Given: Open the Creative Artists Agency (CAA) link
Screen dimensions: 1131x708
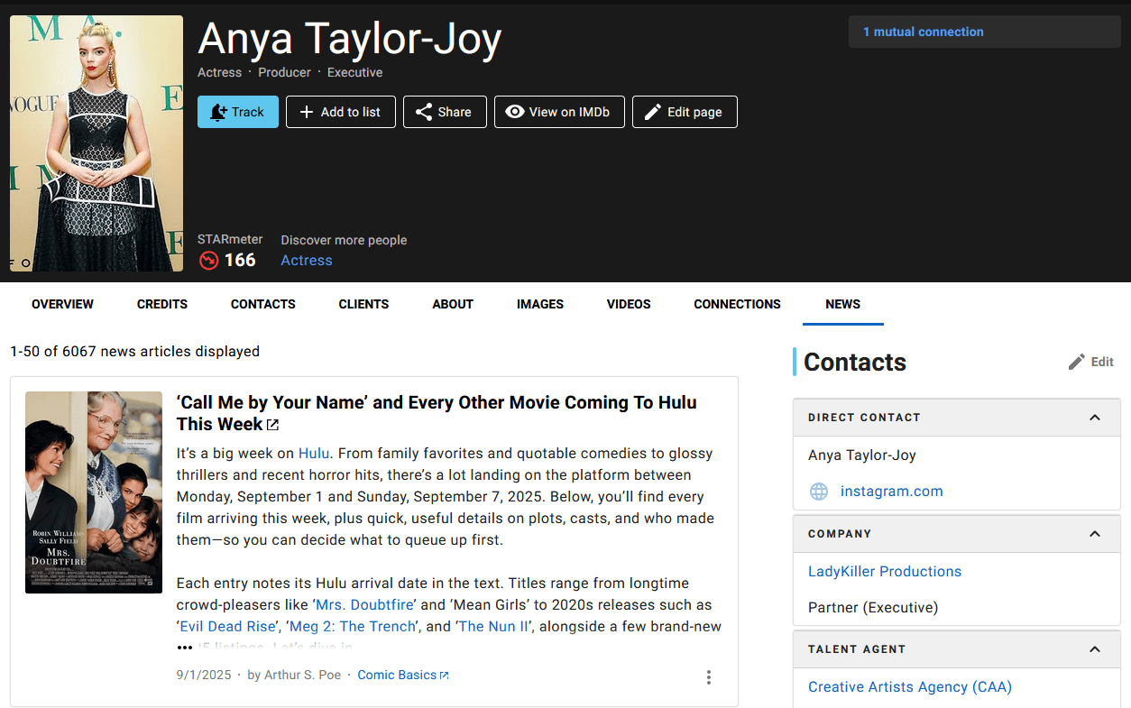Looking at the screenshot, I should point(909,687).
